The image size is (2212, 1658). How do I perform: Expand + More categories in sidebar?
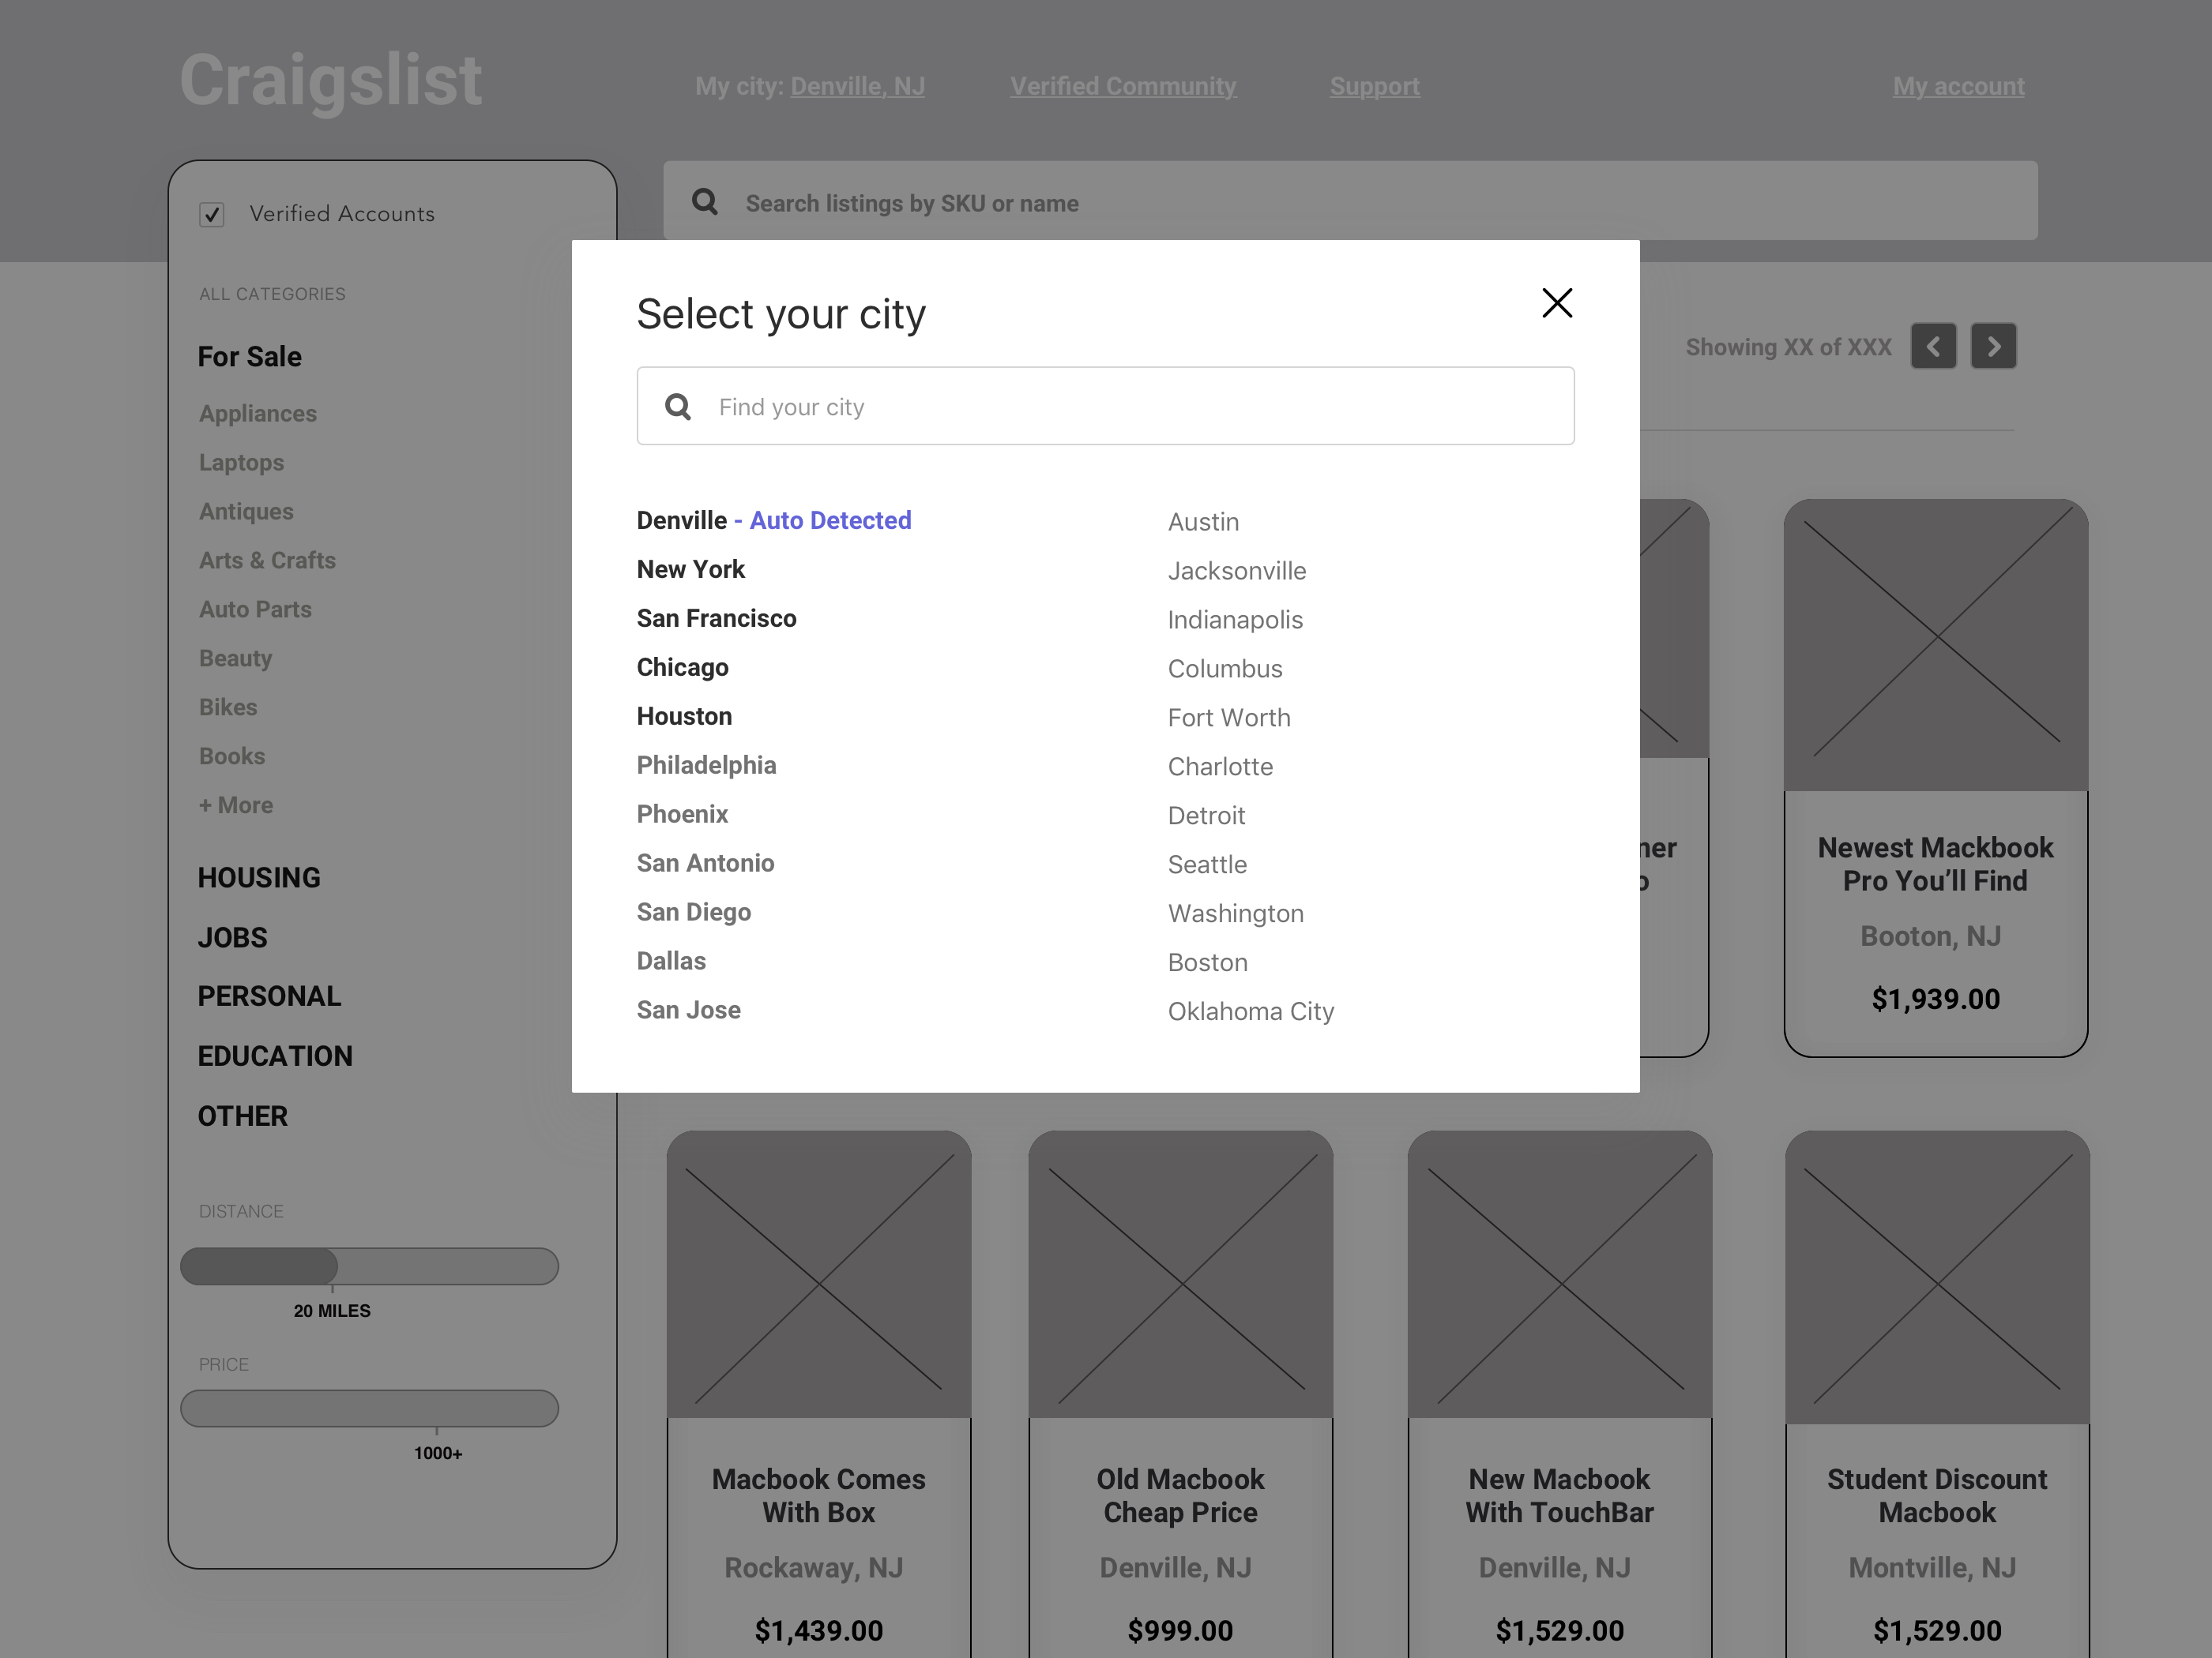pyautogui.click(x=236, y=805)
